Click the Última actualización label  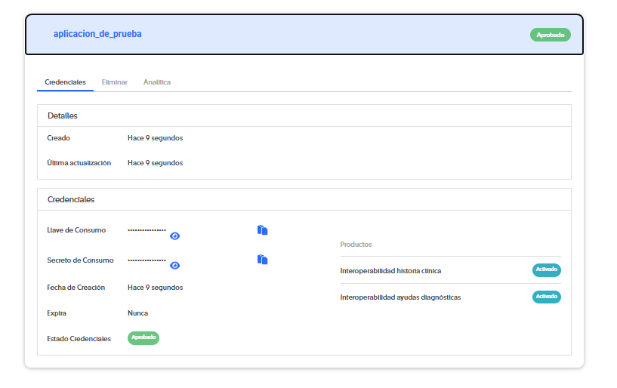(x=79, y=163)
